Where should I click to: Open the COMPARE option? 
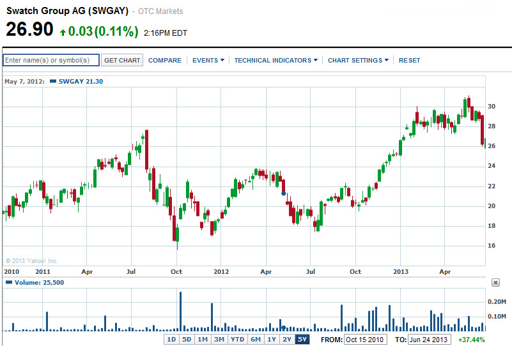click(164, 61)
